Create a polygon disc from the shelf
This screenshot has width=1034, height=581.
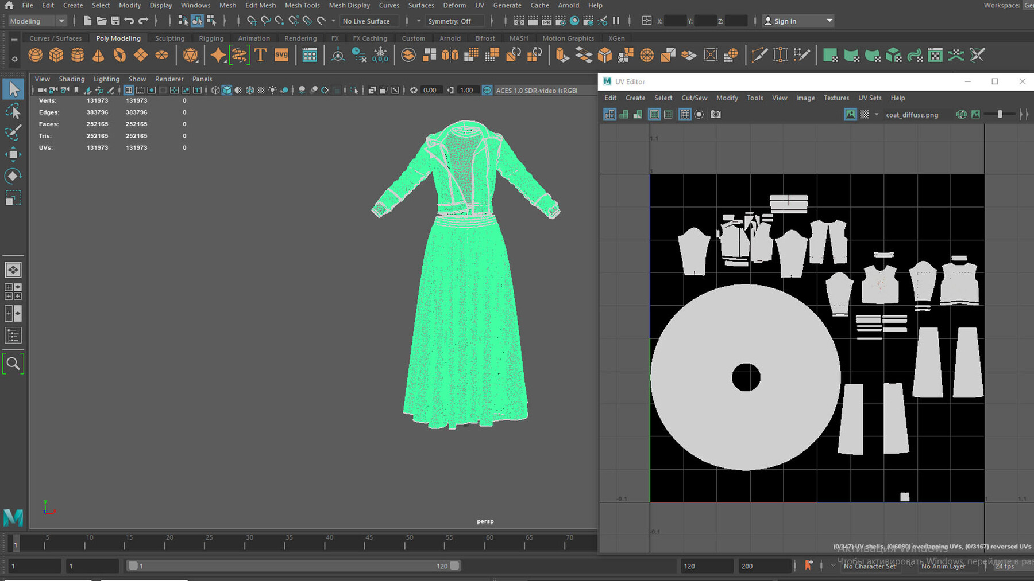point(162,55)
